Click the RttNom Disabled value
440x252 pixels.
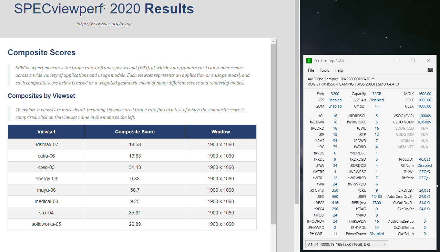click(424, 165)
